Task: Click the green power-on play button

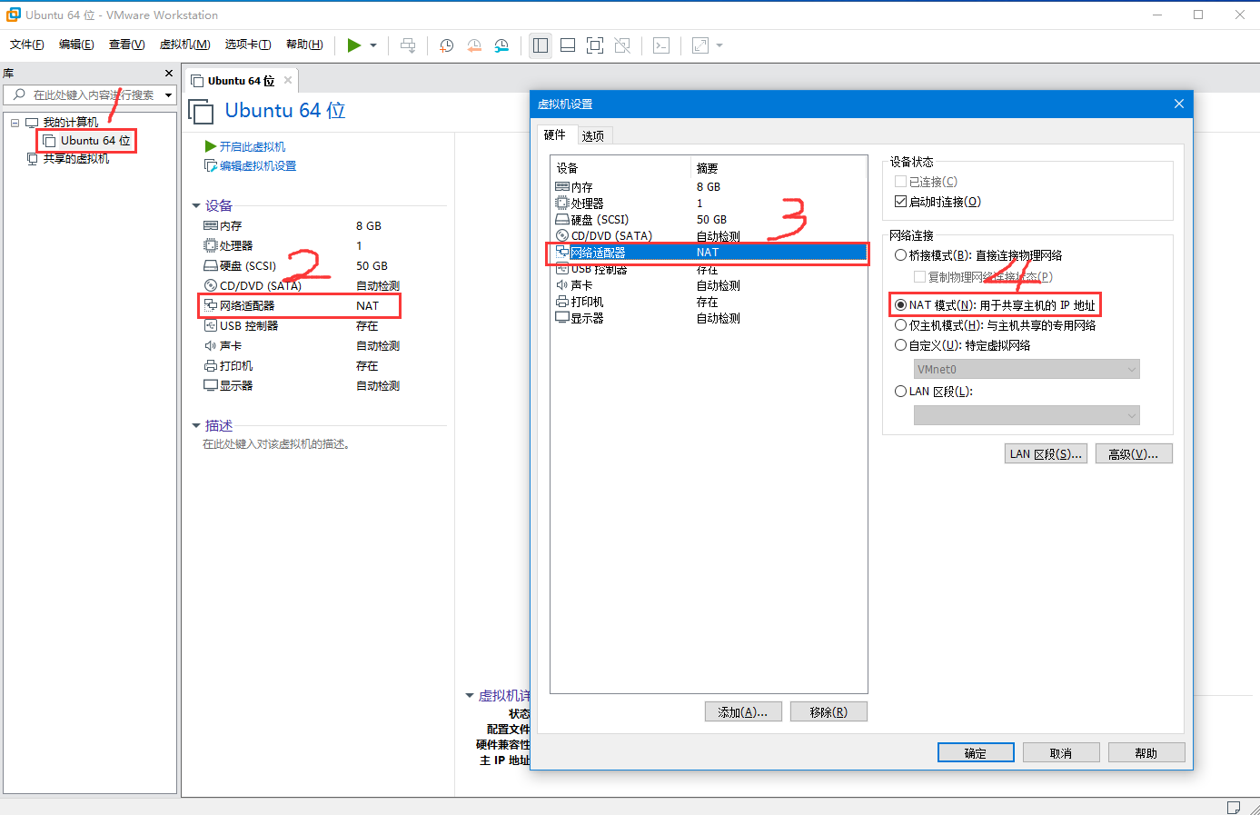Action: (x=354, y=45)
